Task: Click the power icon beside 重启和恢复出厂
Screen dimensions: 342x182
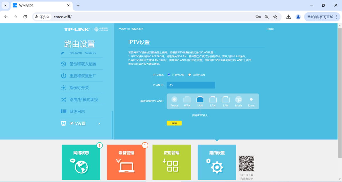Action: point(63,76)
